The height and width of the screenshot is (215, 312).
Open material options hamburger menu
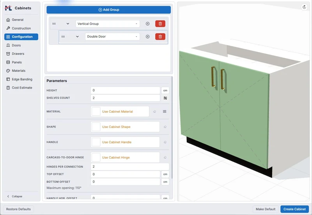point(165,112)
